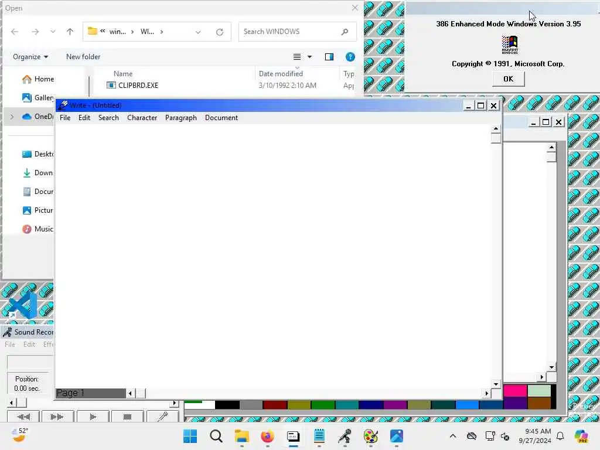Open recent locations chevron in Open dialog

coord(53,32)
